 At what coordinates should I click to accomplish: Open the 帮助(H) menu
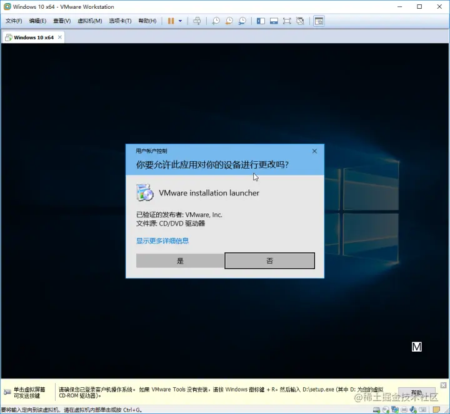tap(147, 21)
